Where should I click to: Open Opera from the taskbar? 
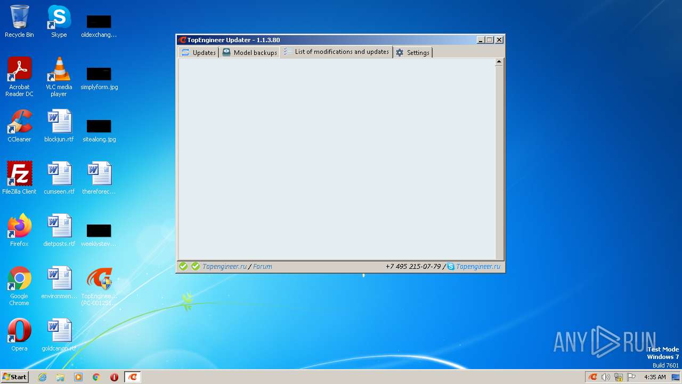coord(114,377)
